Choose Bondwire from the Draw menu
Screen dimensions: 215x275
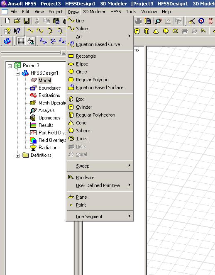click(x=100, y=178)
